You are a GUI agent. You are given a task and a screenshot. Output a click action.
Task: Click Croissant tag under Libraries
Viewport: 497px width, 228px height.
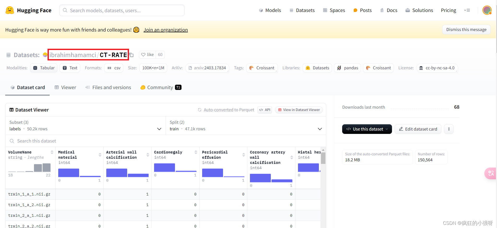point(378,68)
